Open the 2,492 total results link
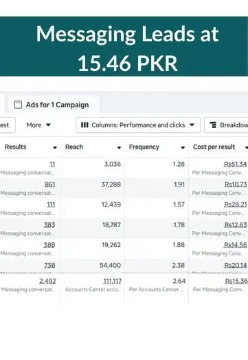Viewport: 248px width, 360px height. coord(47,281)
